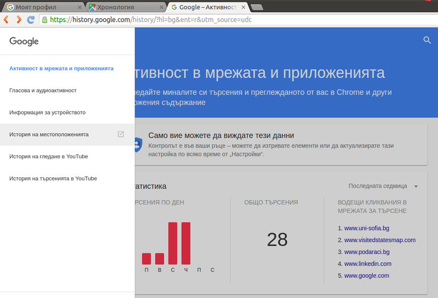This screenshot has width=438, height=298.
Task: Switch to the Моят профил tab
Action: pyautogui.click(x=40, y=7)
